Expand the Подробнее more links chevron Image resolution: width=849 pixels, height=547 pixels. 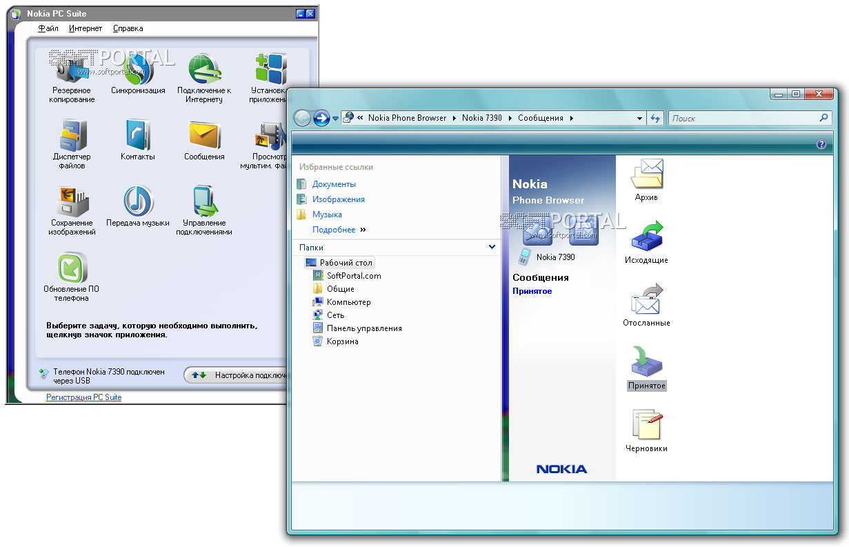[363, 230]
